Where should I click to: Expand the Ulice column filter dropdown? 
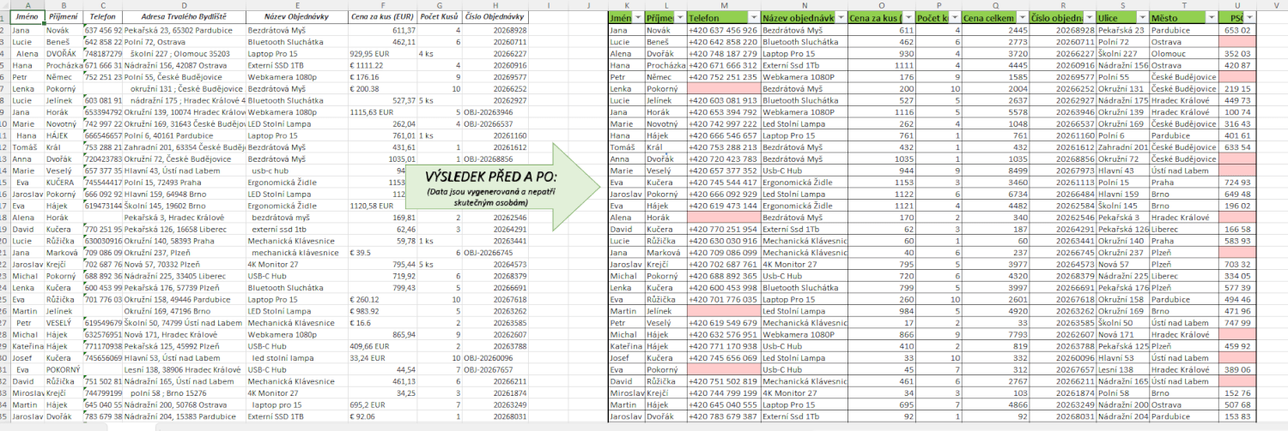(x=1141, y=17)
